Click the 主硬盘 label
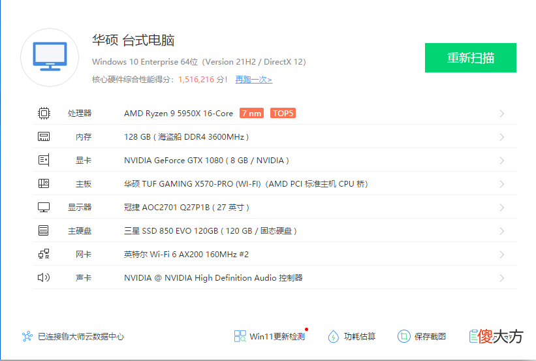The image size is (536, 361). [x=79, y=231]
